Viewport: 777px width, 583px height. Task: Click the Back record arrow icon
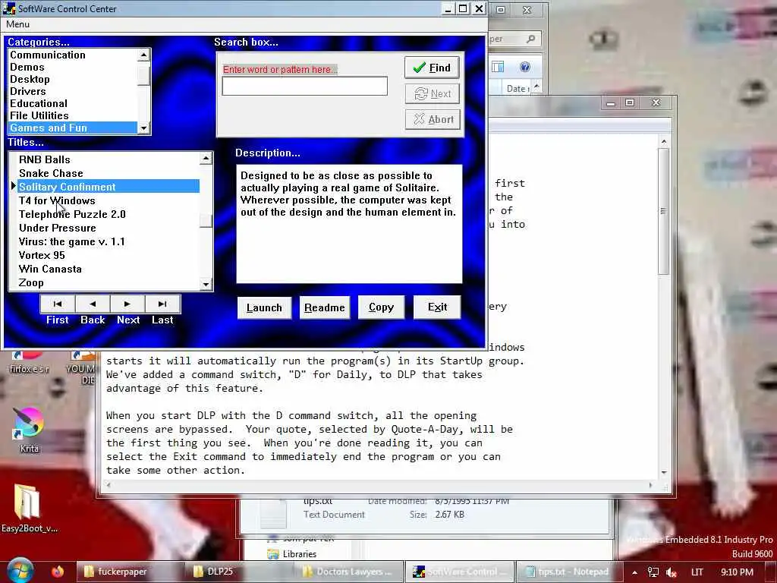[x=93, y=304]
